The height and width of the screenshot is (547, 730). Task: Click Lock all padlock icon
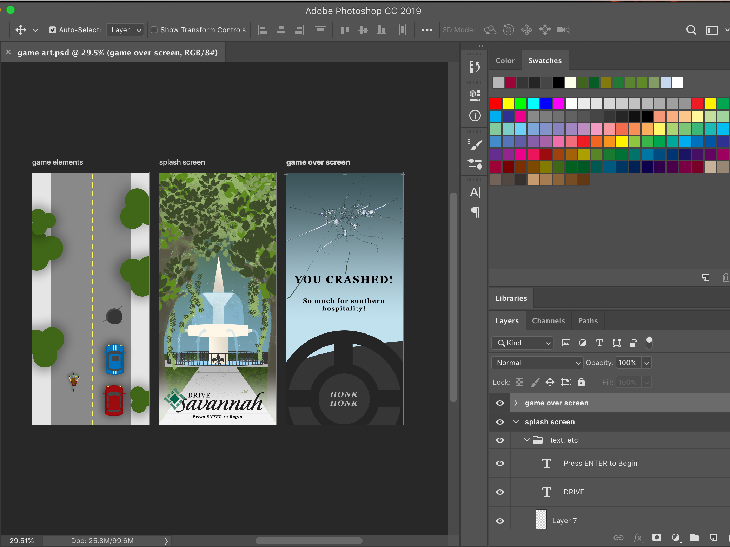[x=581, y=382]
